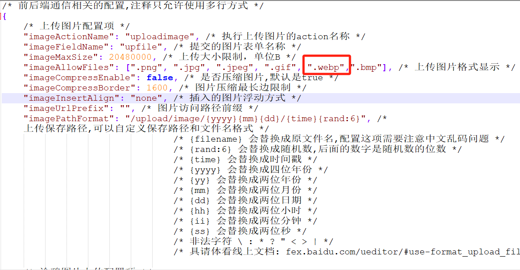520x270 pixels.
Task: Click the 非法字符 comment line
Action: tap(253, 241)
